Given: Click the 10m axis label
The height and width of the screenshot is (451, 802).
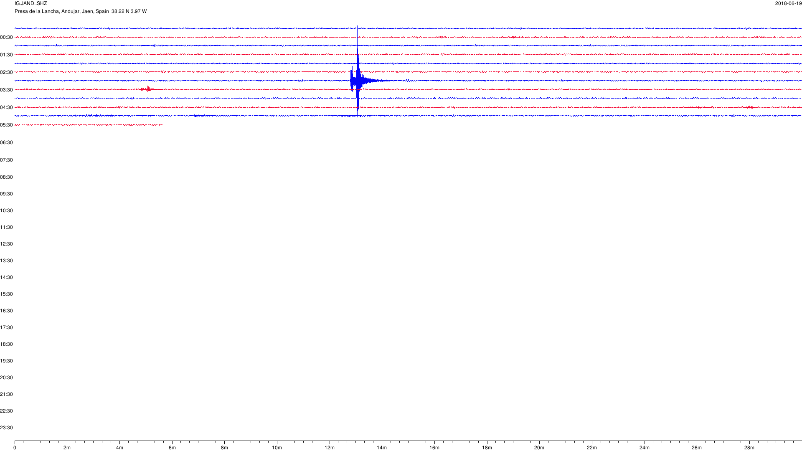Looking at the screenshot, I should [277, 448].
